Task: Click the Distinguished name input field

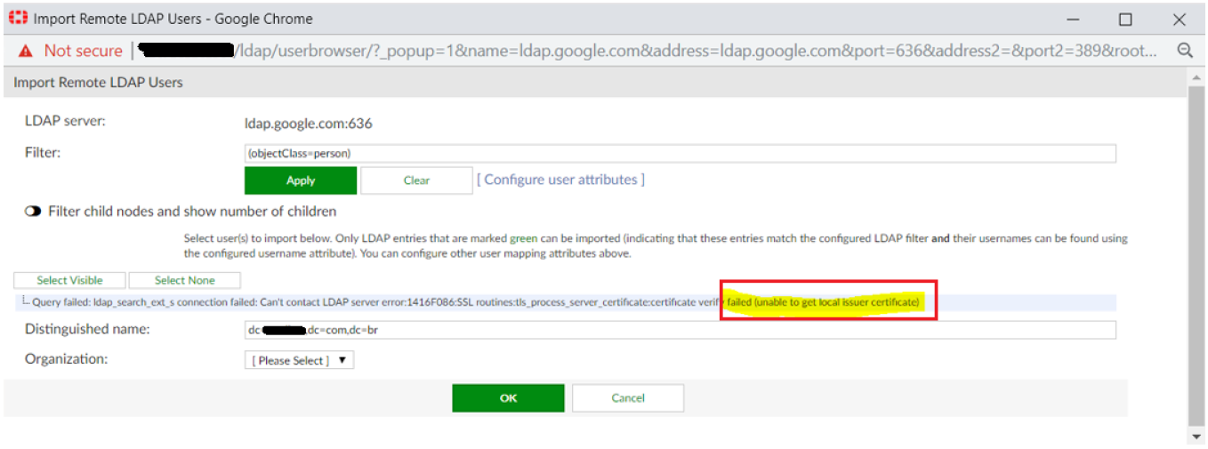Action: tap(681, 330)
